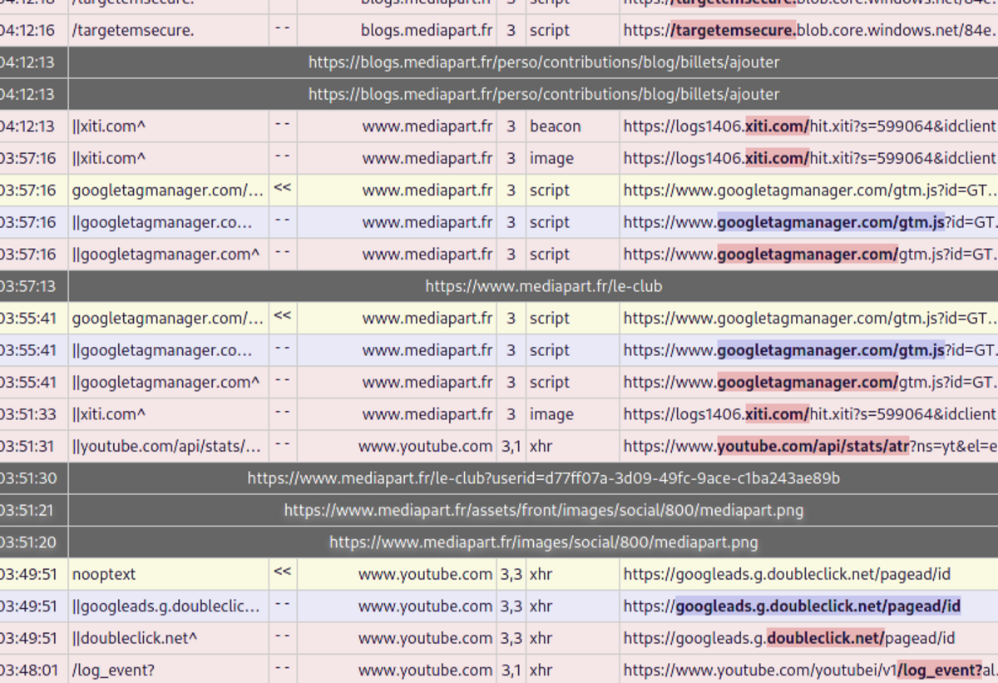Open the assets/front/images mediapart.png header row
Image resolution: width=998 pixels, height=683 pixels.
pos(543,510)
